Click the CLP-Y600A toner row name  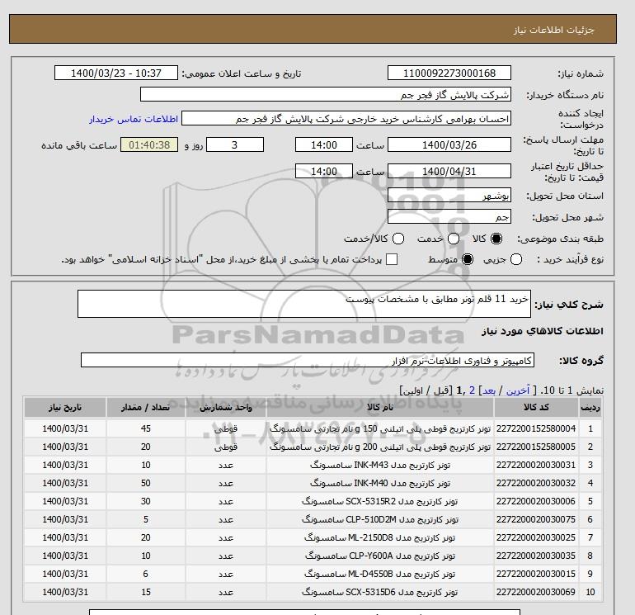tap(380, 556)
